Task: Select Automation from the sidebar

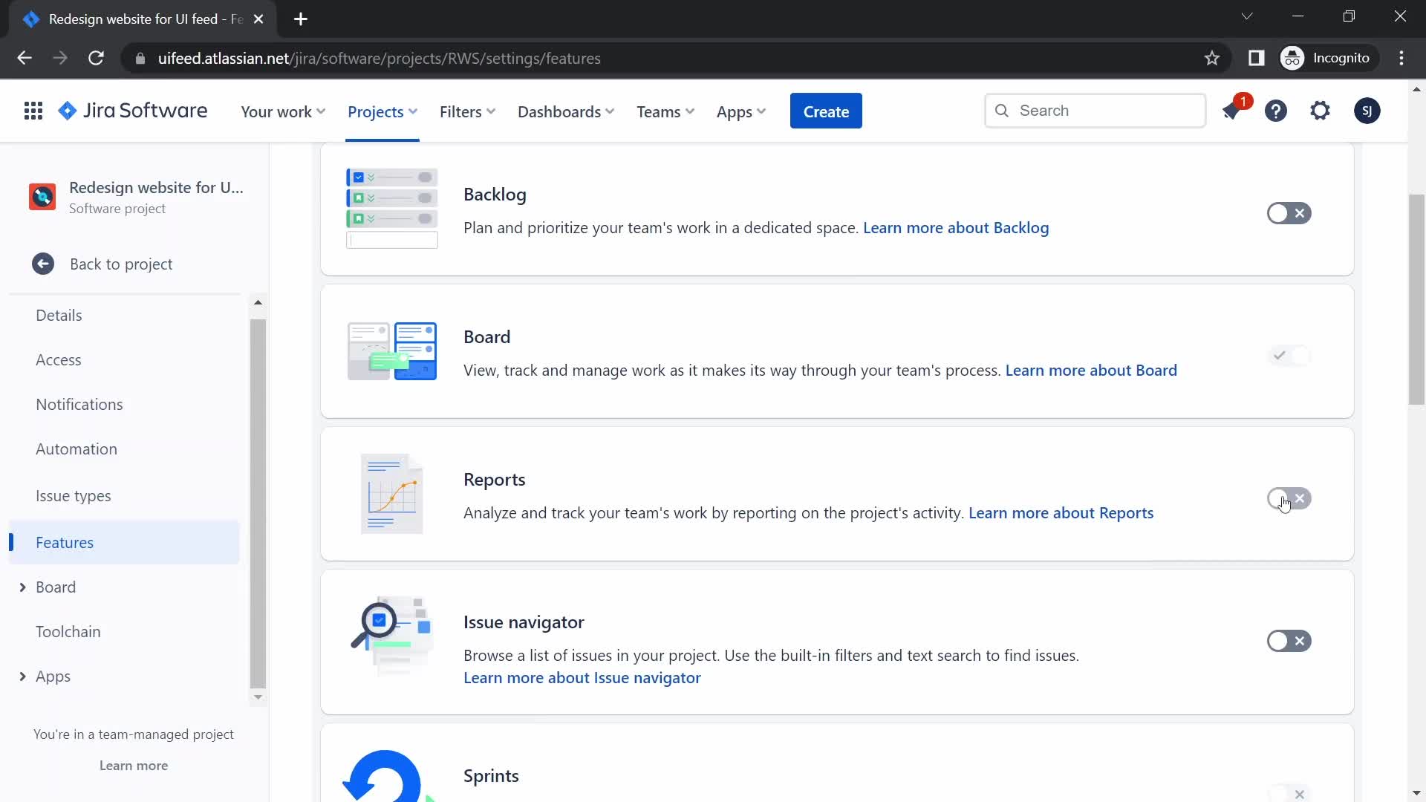Action: point(76,449)
